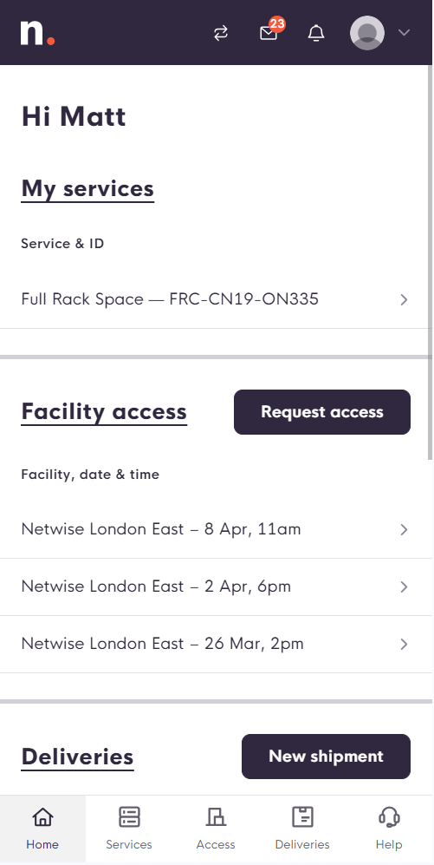The image size is (434, 865).
Task: Open the switch account arrows icon
Action: pyautogui.click(x=221, y=33)
